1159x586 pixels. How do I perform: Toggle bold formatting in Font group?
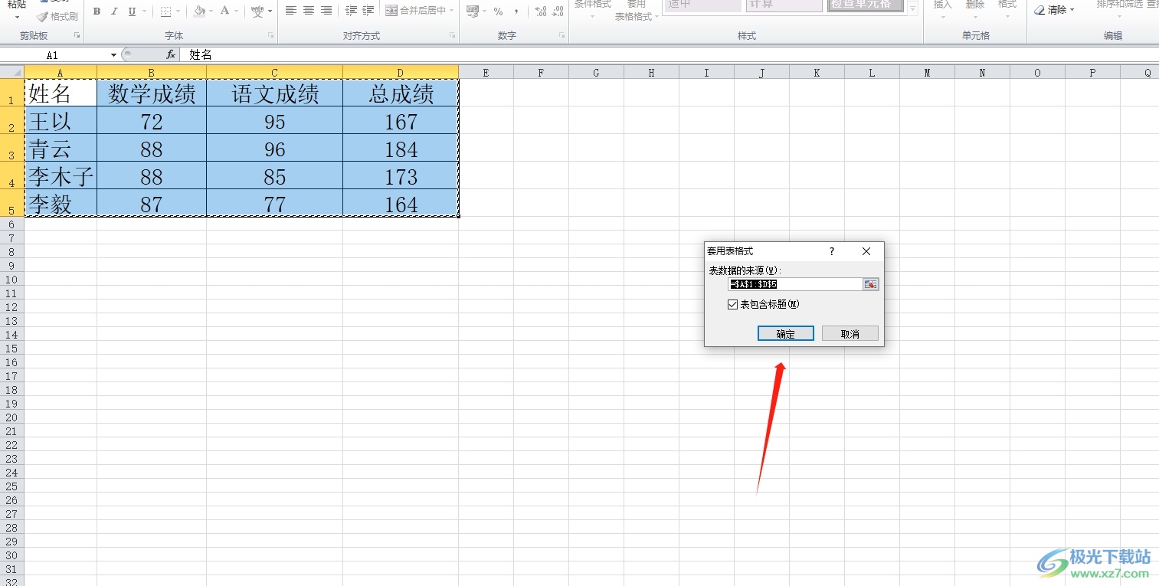point(97,11)
